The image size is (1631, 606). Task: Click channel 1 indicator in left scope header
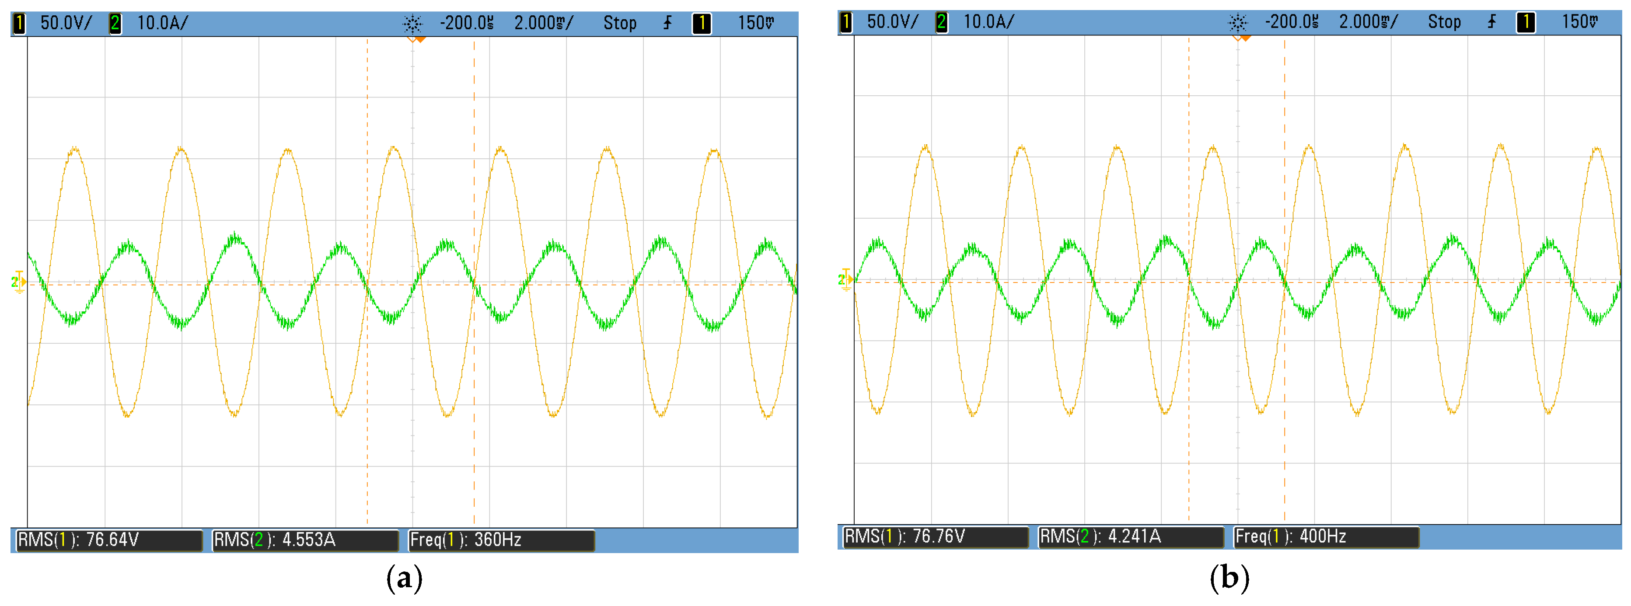point(20,24)
